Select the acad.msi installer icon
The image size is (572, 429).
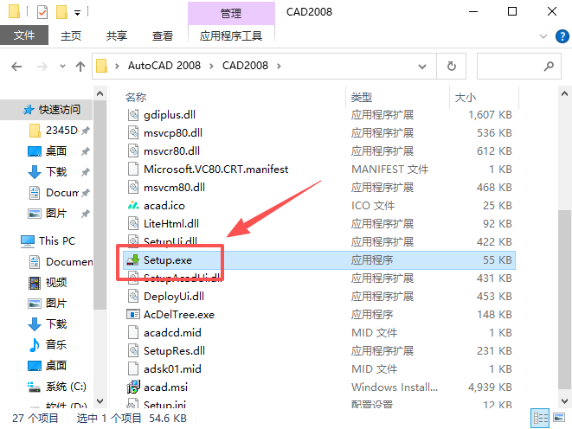click(133, 387)
